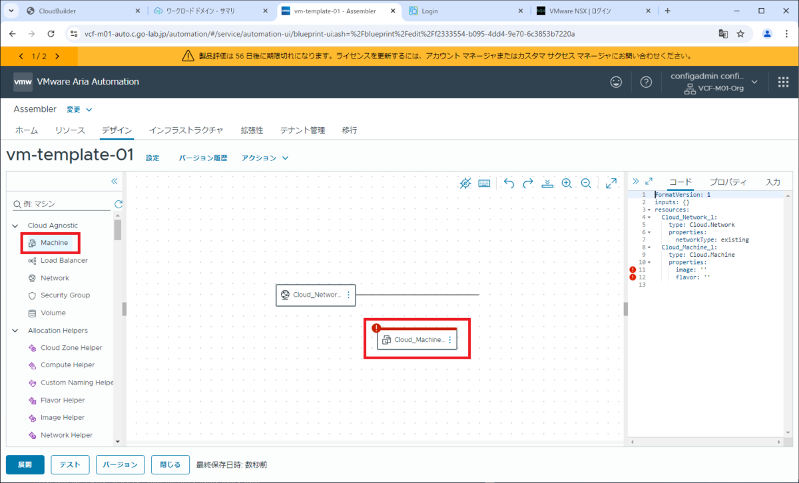Image resolution: width=799 pixels, height=483 pixels.
Task: Bookmark this page with star icon
Action: pos(740,33)
